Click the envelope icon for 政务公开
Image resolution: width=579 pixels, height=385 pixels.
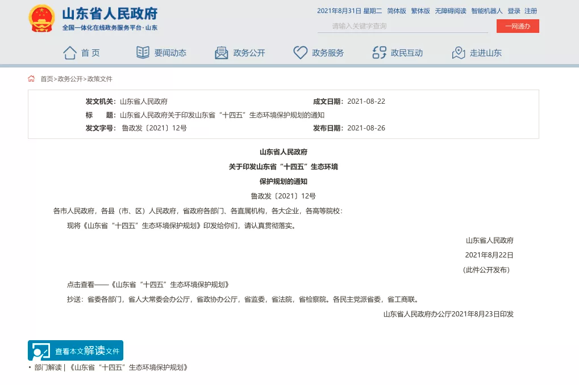(221, 53)
